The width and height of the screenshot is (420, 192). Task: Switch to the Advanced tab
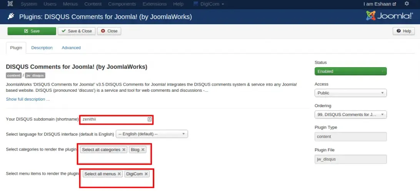coord(71,48)
